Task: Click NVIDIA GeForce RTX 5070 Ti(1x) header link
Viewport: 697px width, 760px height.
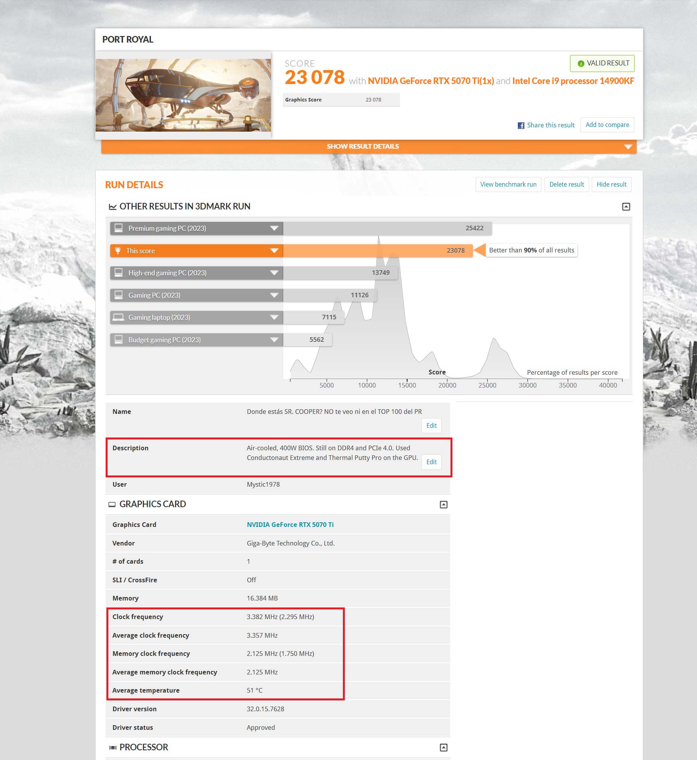Action: tap(431, 81)
